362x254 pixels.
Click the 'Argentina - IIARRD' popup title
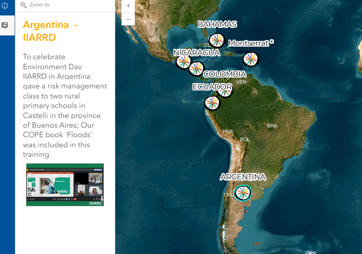(x=50, y=31)
